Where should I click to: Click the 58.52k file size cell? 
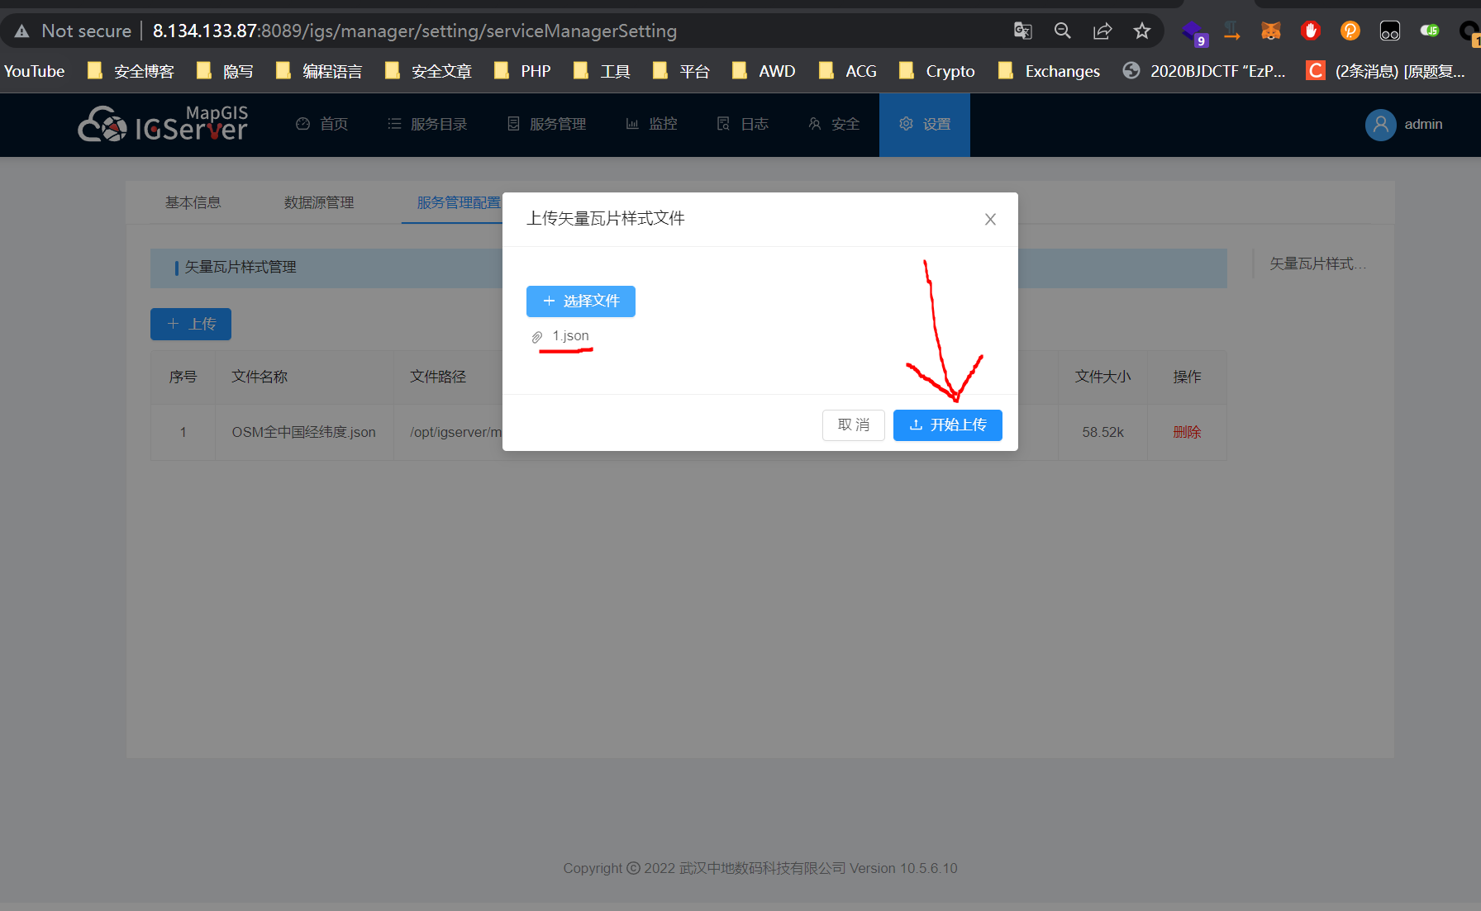pos(1102,432)
